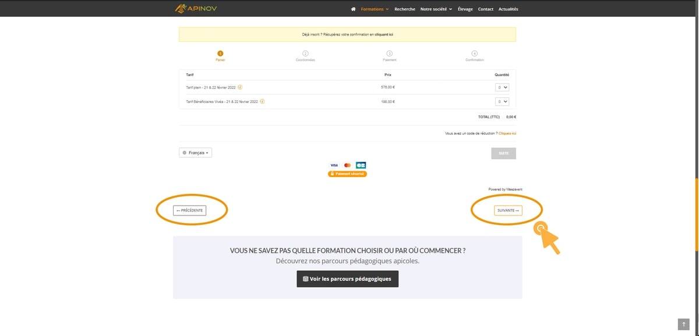
Task: Expand the Formations menu
Action: point(375,9)
